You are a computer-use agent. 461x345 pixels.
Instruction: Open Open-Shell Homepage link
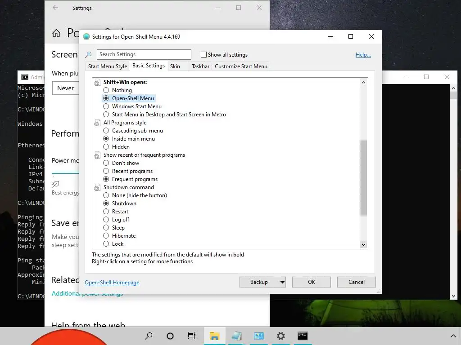tap(112, 283)
